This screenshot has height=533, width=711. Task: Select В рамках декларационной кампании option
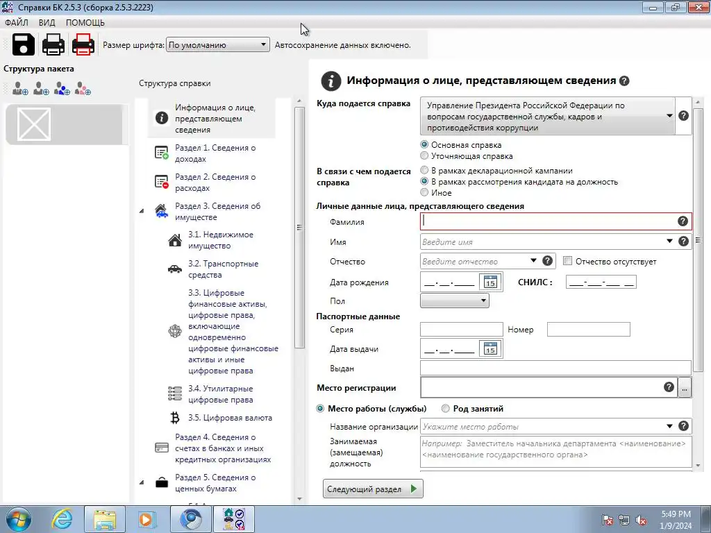coord(424,171)
